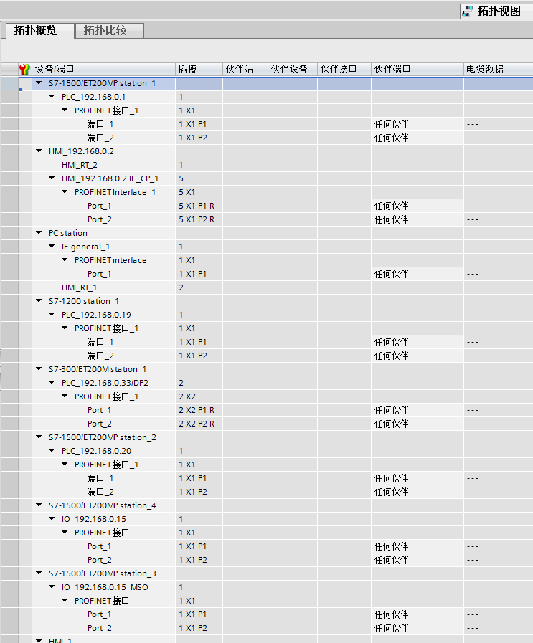
Task: Select the HMI_RT_1 row
Action: (79, 287)
